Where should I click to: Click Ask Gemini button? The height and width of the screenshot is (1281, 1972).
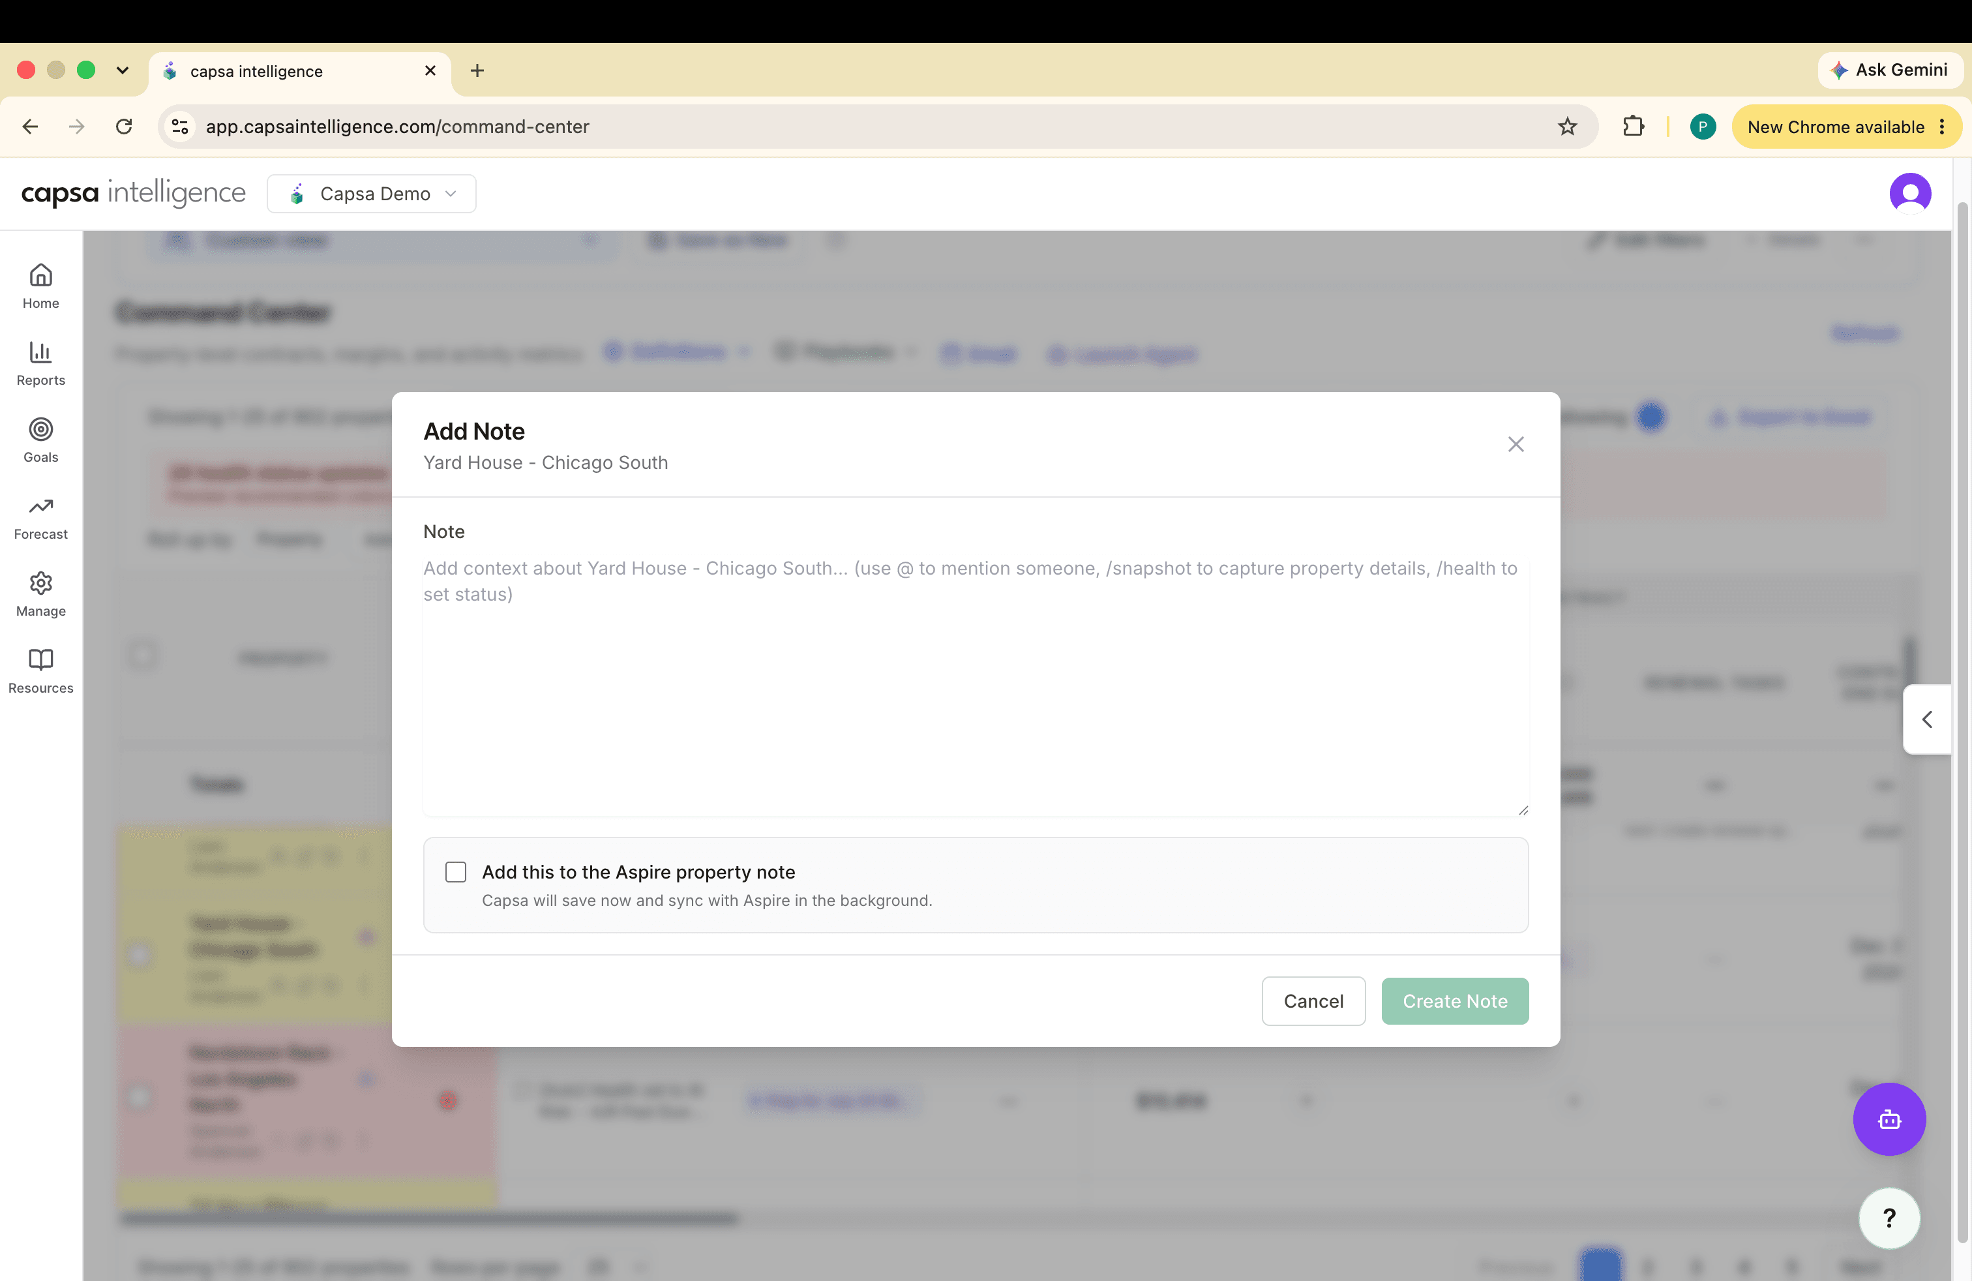pos(1890,70)
